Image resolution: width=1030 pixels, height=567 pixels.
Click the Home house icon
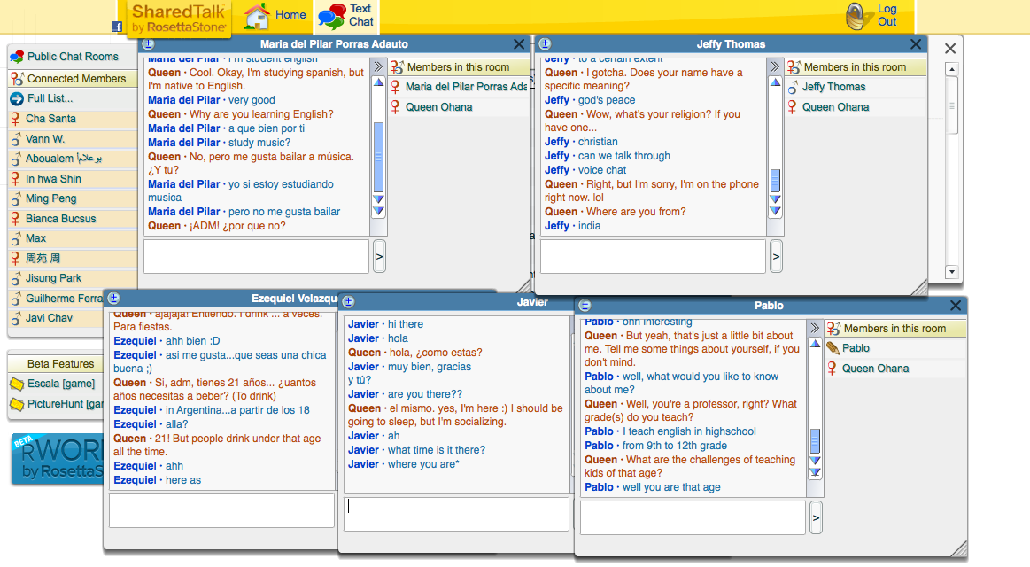(257, 16)
